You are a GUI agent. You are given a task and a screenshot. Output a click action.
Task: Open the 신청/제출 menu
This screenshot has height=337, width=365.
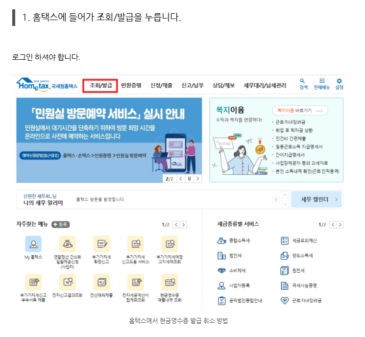pyautogui.click(x=161, y=85)
